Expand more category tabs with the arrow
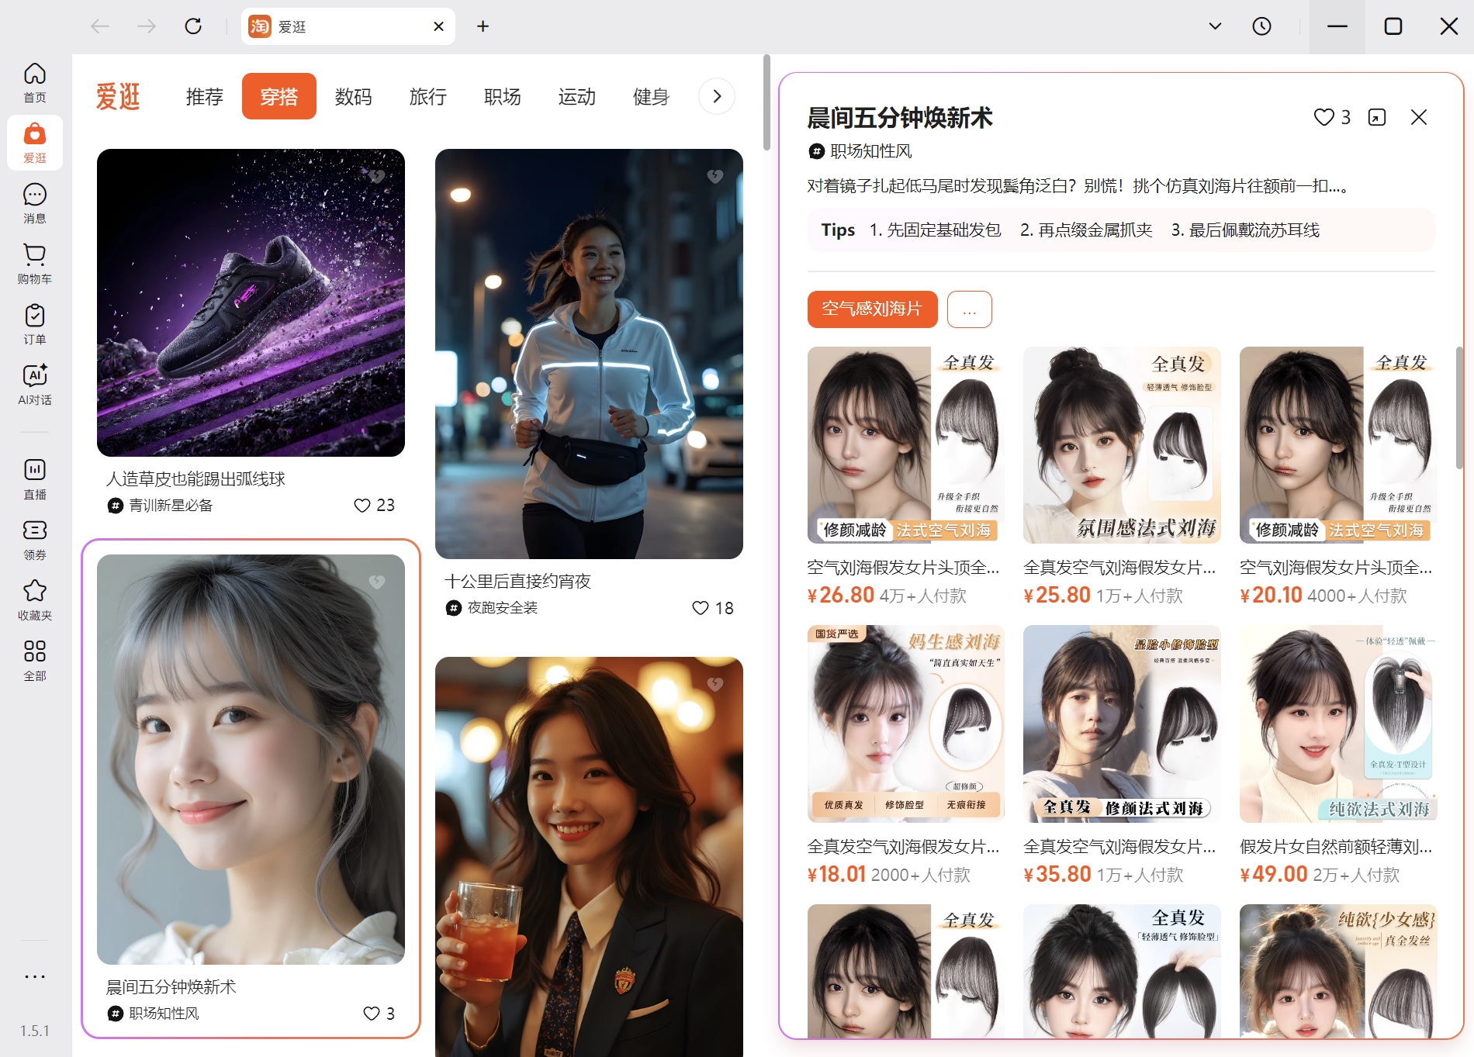This screenshot has height=1057, width=1474. (716, 96)
